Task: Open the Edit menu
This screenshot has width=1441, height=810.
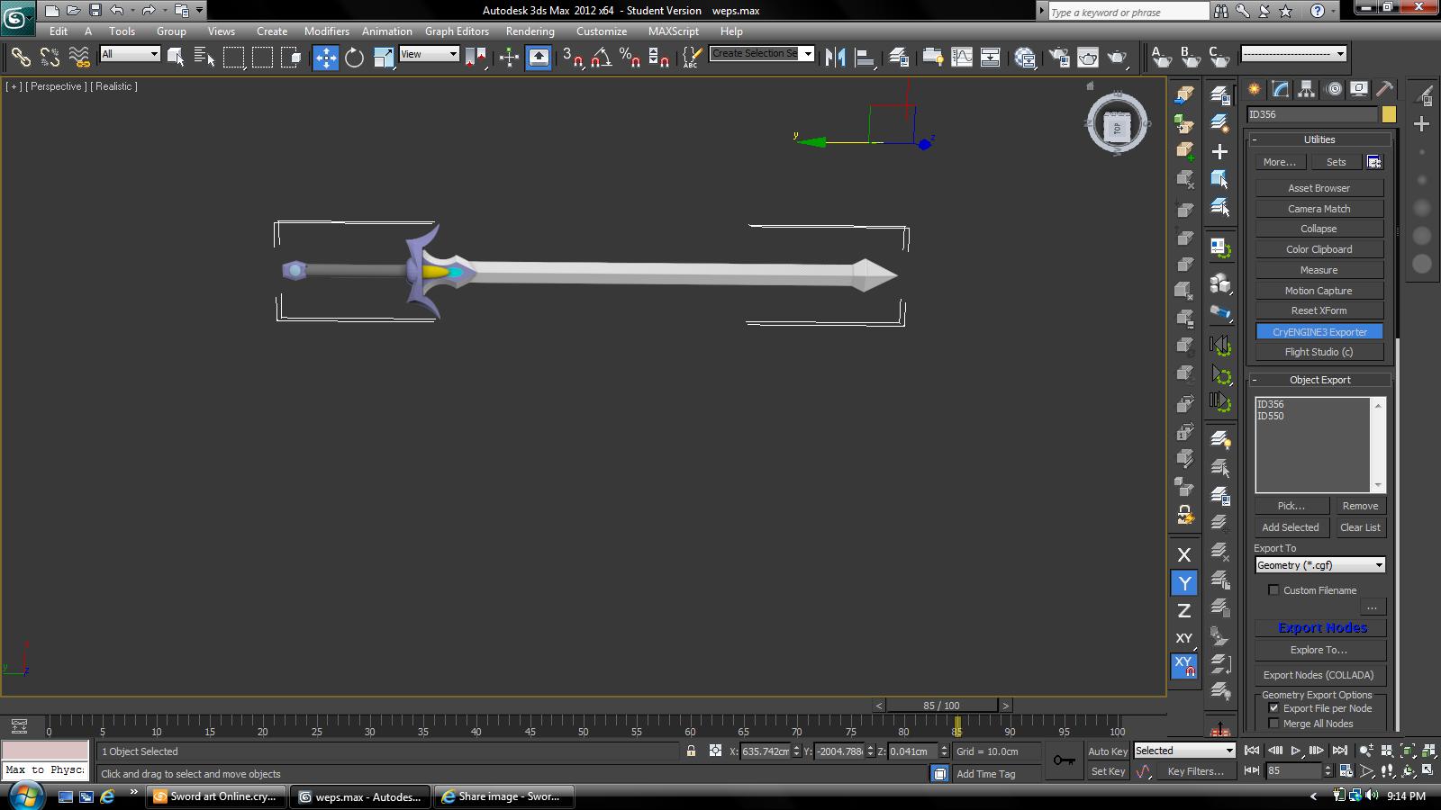Action: [59, 31]
